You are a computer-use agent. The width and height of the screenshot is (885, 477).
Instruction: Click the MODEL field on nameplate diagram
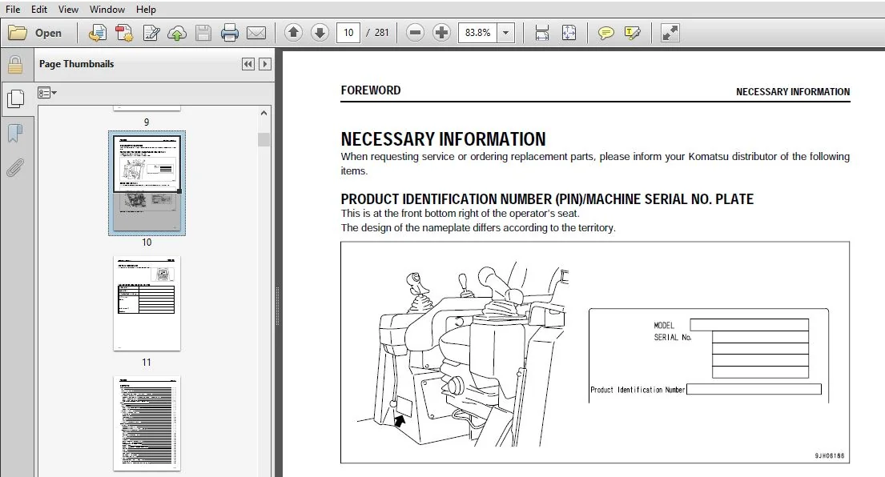749,325
